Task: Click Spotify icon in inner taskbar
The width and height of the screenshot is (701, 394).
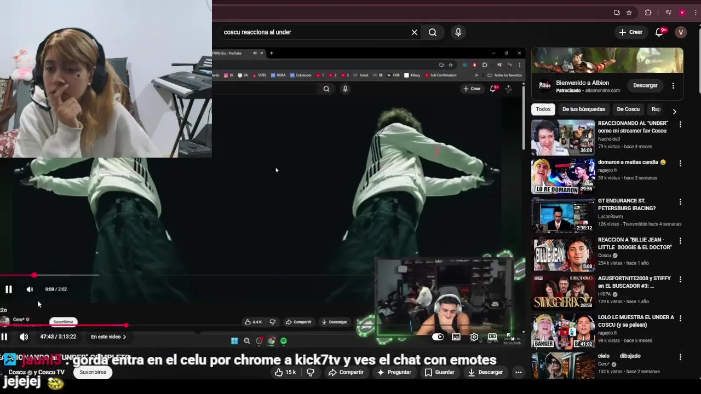Action: click(x=284, y=341)
